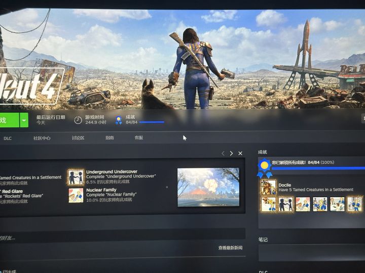Expand the green play button dropdown arrow
The image size is (365, 273).
(24, 120)
